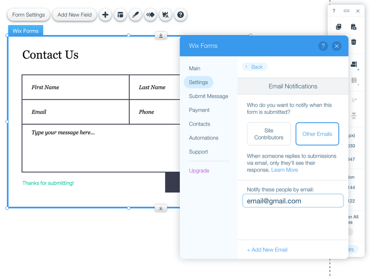Select the Submit Message sidebar item
372x277 pixels.
pyautogui.click(x=209, y=96)
